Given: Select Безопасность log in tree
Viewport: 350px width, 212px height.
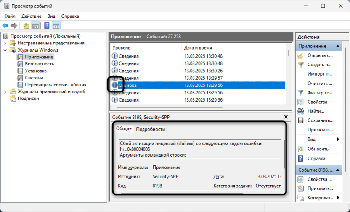Looking at the screenshot, I should pyautogui.click(x=40, y=64).
